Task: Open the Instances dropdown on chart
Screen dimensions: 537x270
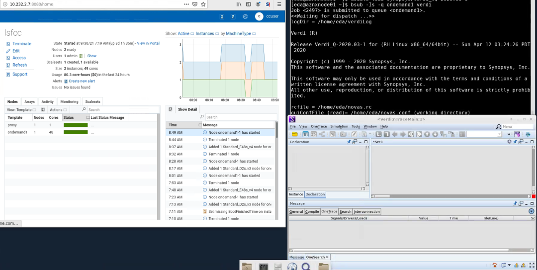Action: click(x=207, y=34)
